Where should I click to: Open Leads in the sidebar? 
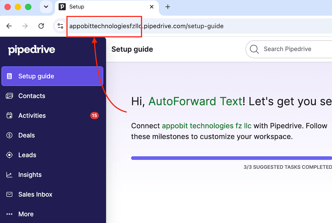(x=52, y=155)
